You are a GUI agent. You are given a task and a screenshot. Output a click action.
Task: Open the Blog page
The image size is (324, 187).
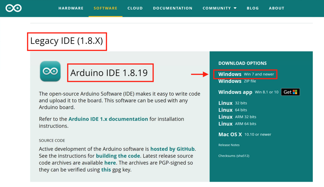pyautogui.click(x=253, y=8)
